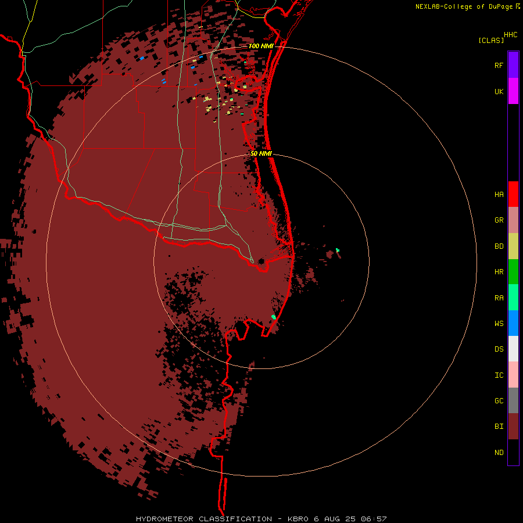This screenshot has height=523, width=523.
Task: Click the HR dark green legend swatch
Action: [513, 272]
